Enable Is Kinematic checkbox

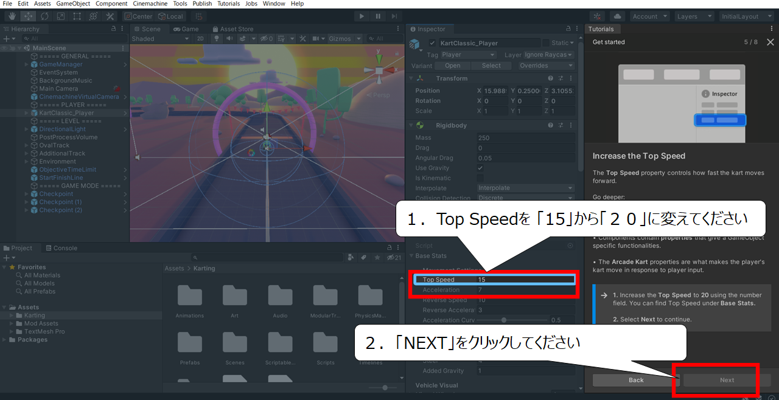tap(480, 178)
